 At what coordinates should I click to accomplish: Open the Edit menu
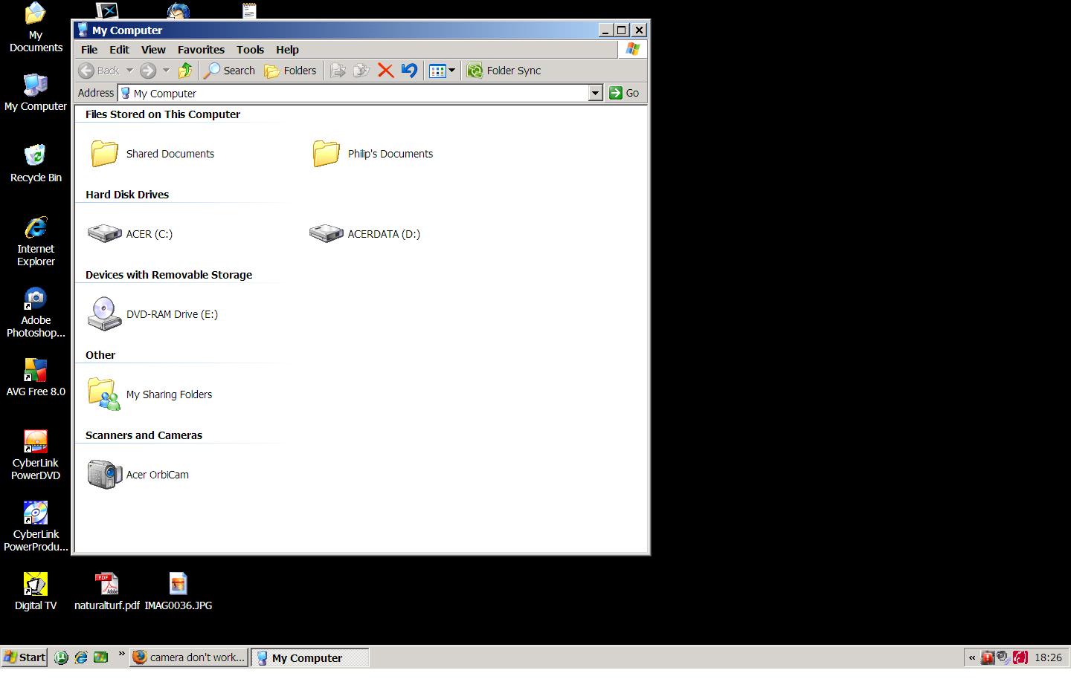click(119, 50)
